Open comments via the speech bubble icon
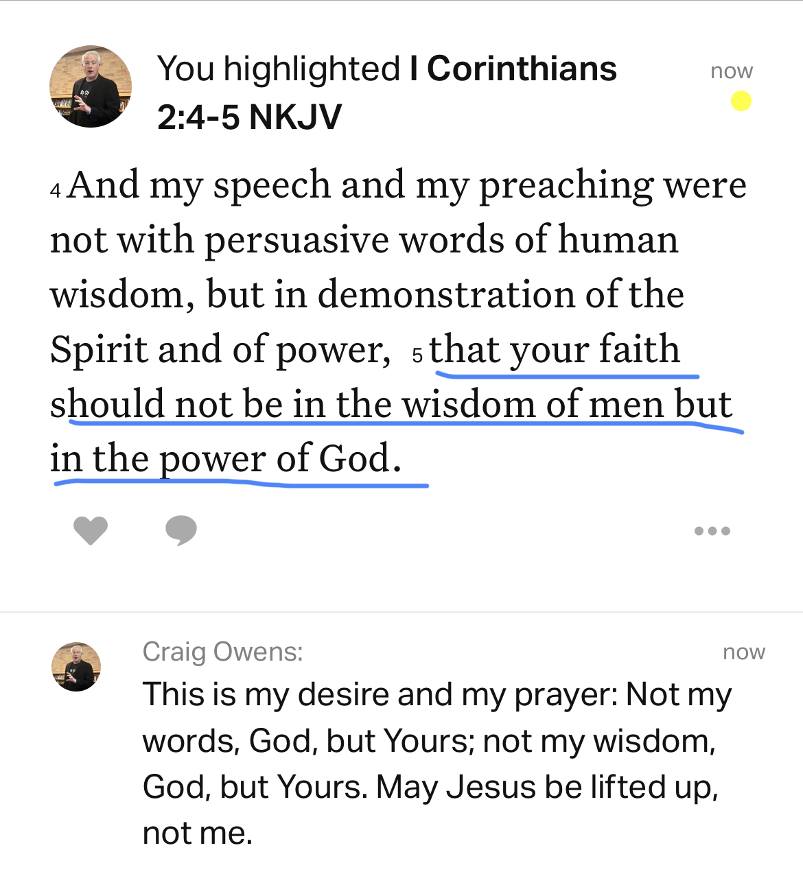The image size is (803, 874). tap(181, 530)
